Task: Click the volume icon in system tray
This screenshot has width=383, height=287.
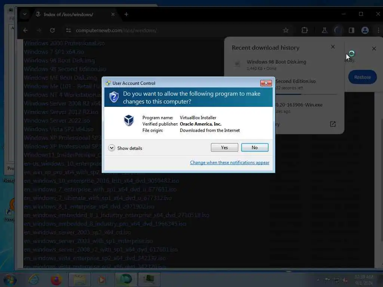Action: tap(345, 280)
